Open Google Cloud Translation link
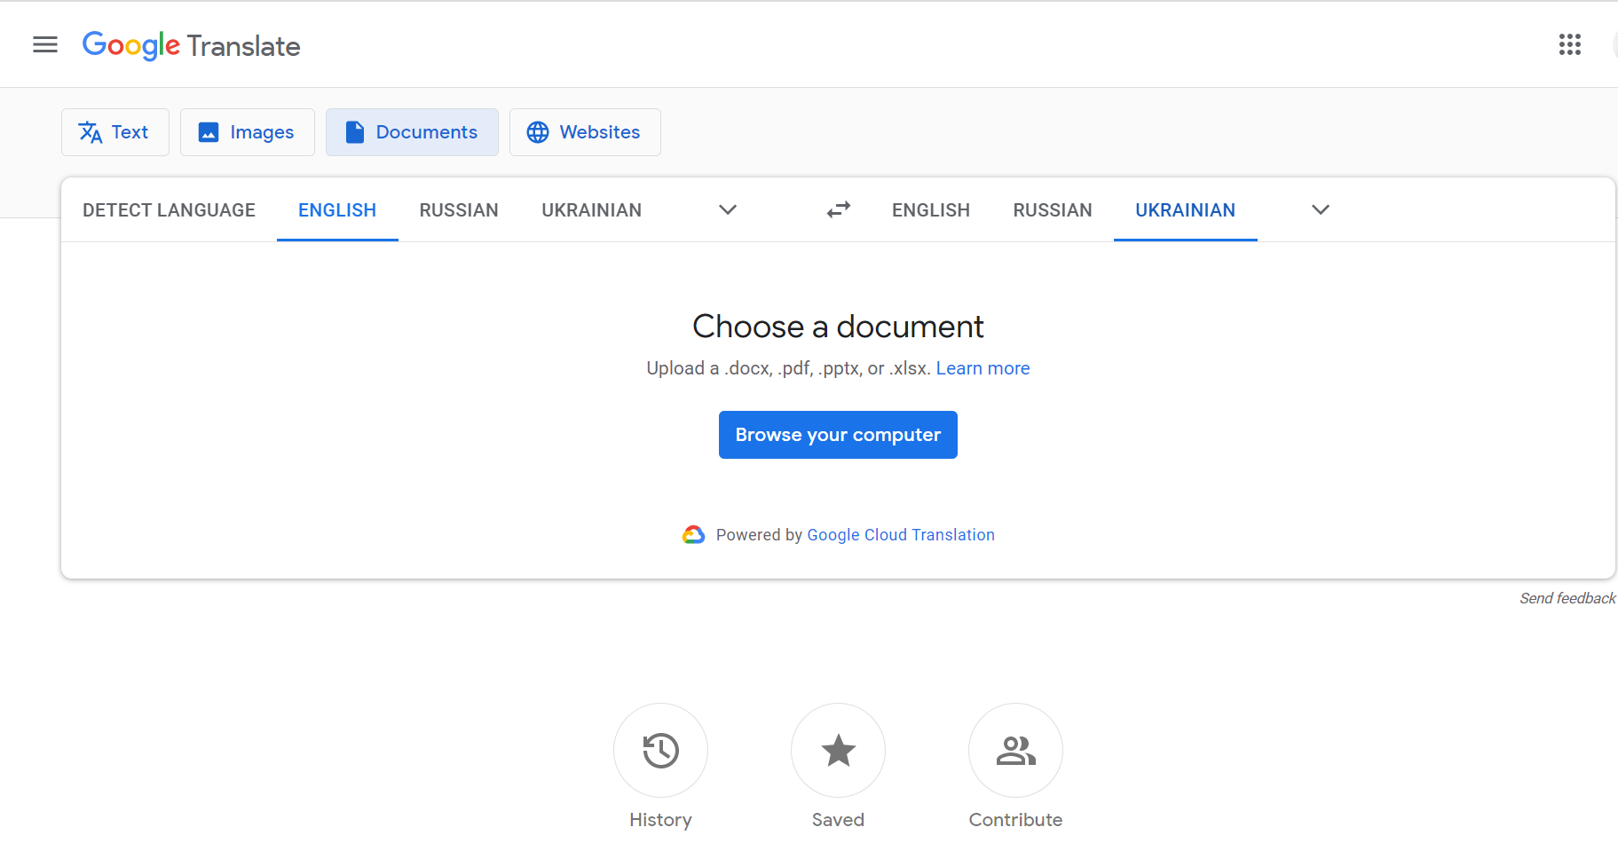The height and width of the screenshot is (851, 1618). [900, 535]
